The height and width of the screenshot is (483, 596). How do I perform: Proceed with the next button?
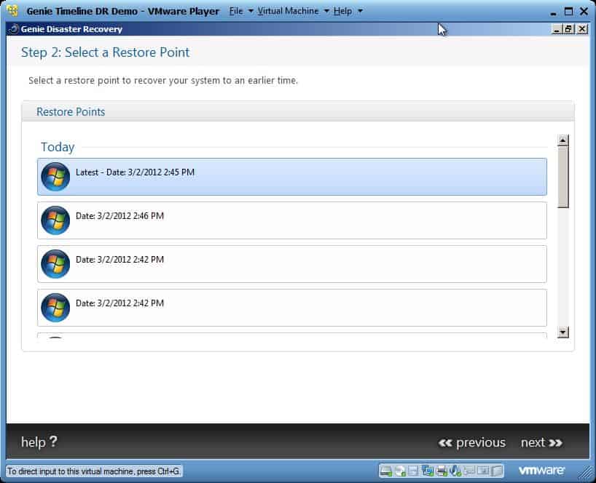click(541, 442)
